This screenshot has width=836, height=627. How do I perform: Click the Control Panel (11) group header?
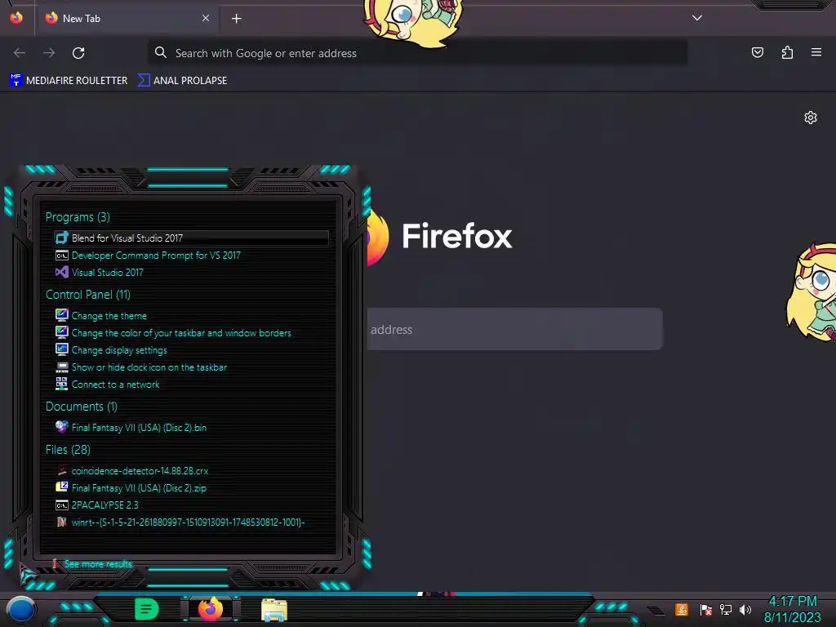click(88, 294)
